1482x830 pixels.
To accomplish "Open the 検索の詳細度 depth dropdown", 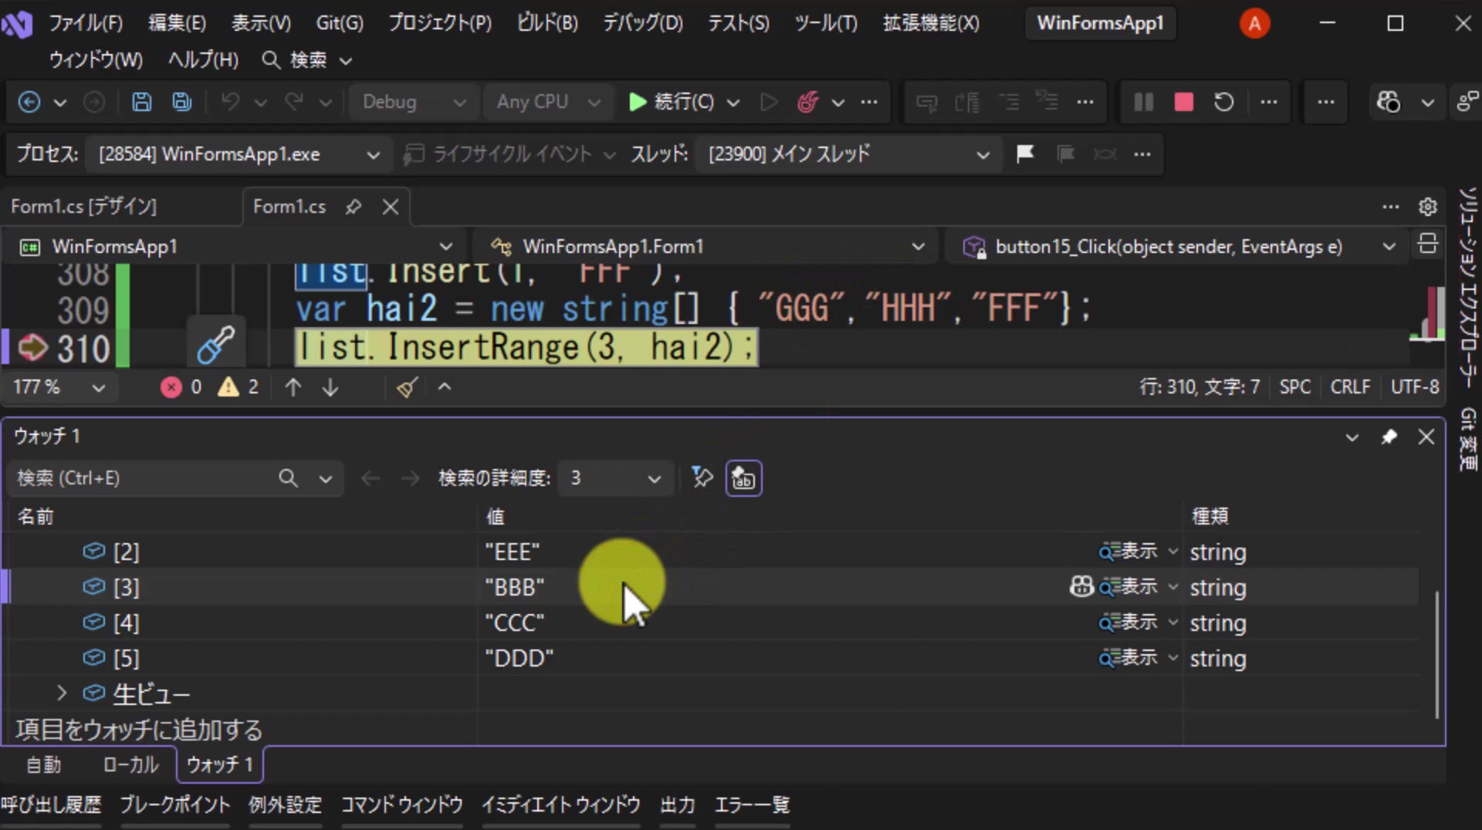I will (615, 478).
